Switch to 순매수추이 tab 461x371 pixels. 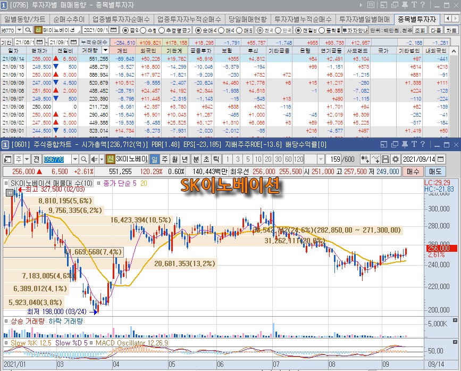point(69,19)
